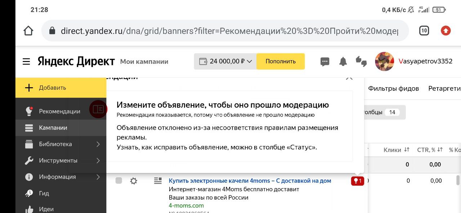Open Гид in the sidebar

[x=44, y=193]
